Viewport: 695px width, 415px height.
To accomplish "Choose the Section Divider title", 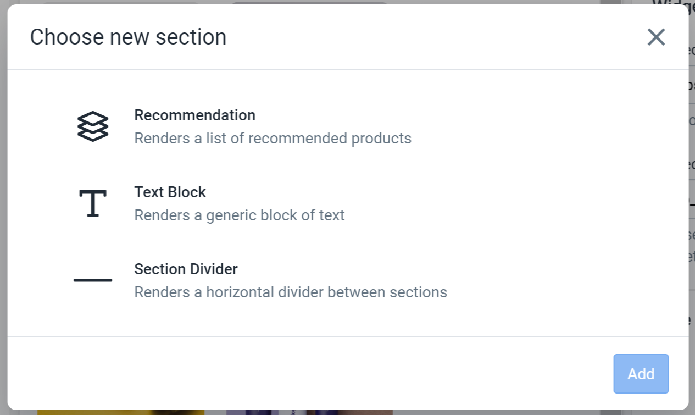I will [x=186, y=269].
